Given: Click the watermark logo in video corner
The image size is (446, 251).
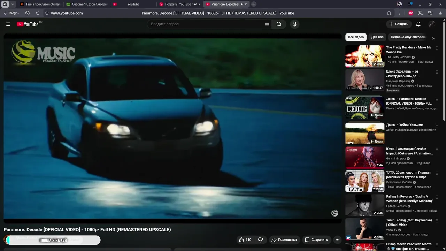Looking at the screenshot, I should pos(334,213).
